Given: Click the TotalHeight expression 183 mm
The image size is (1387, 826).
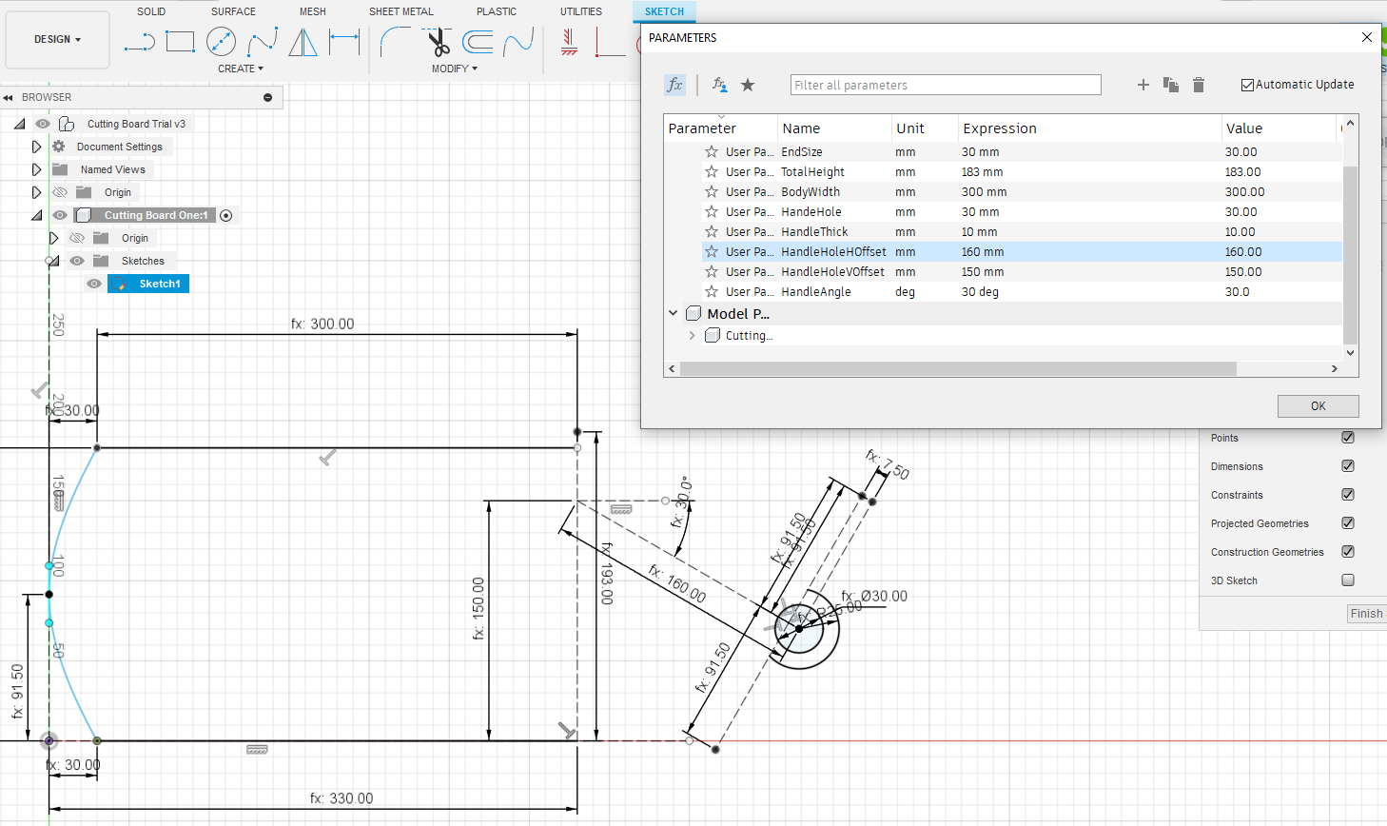Looking at the screenshot, I should pos(982,171).
